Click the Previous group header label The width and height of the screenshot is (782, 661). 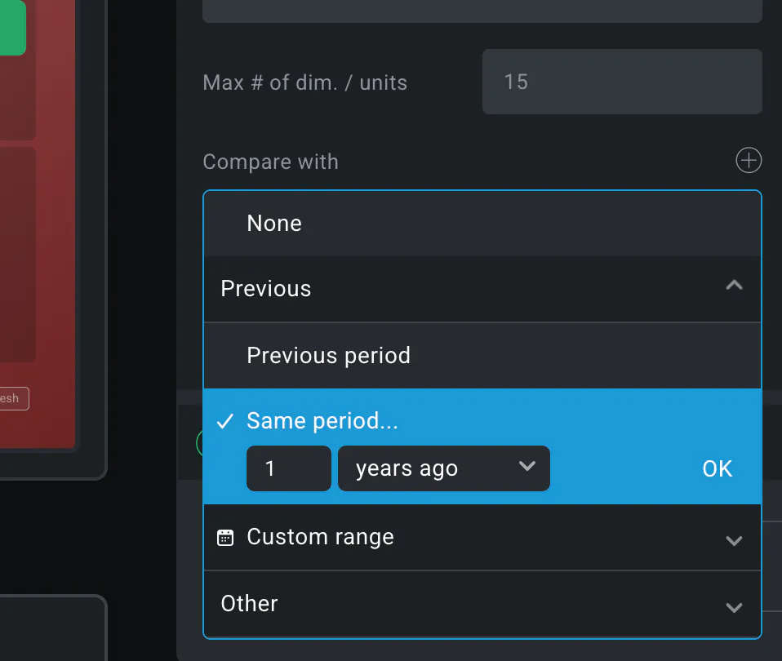click(266, 289)
